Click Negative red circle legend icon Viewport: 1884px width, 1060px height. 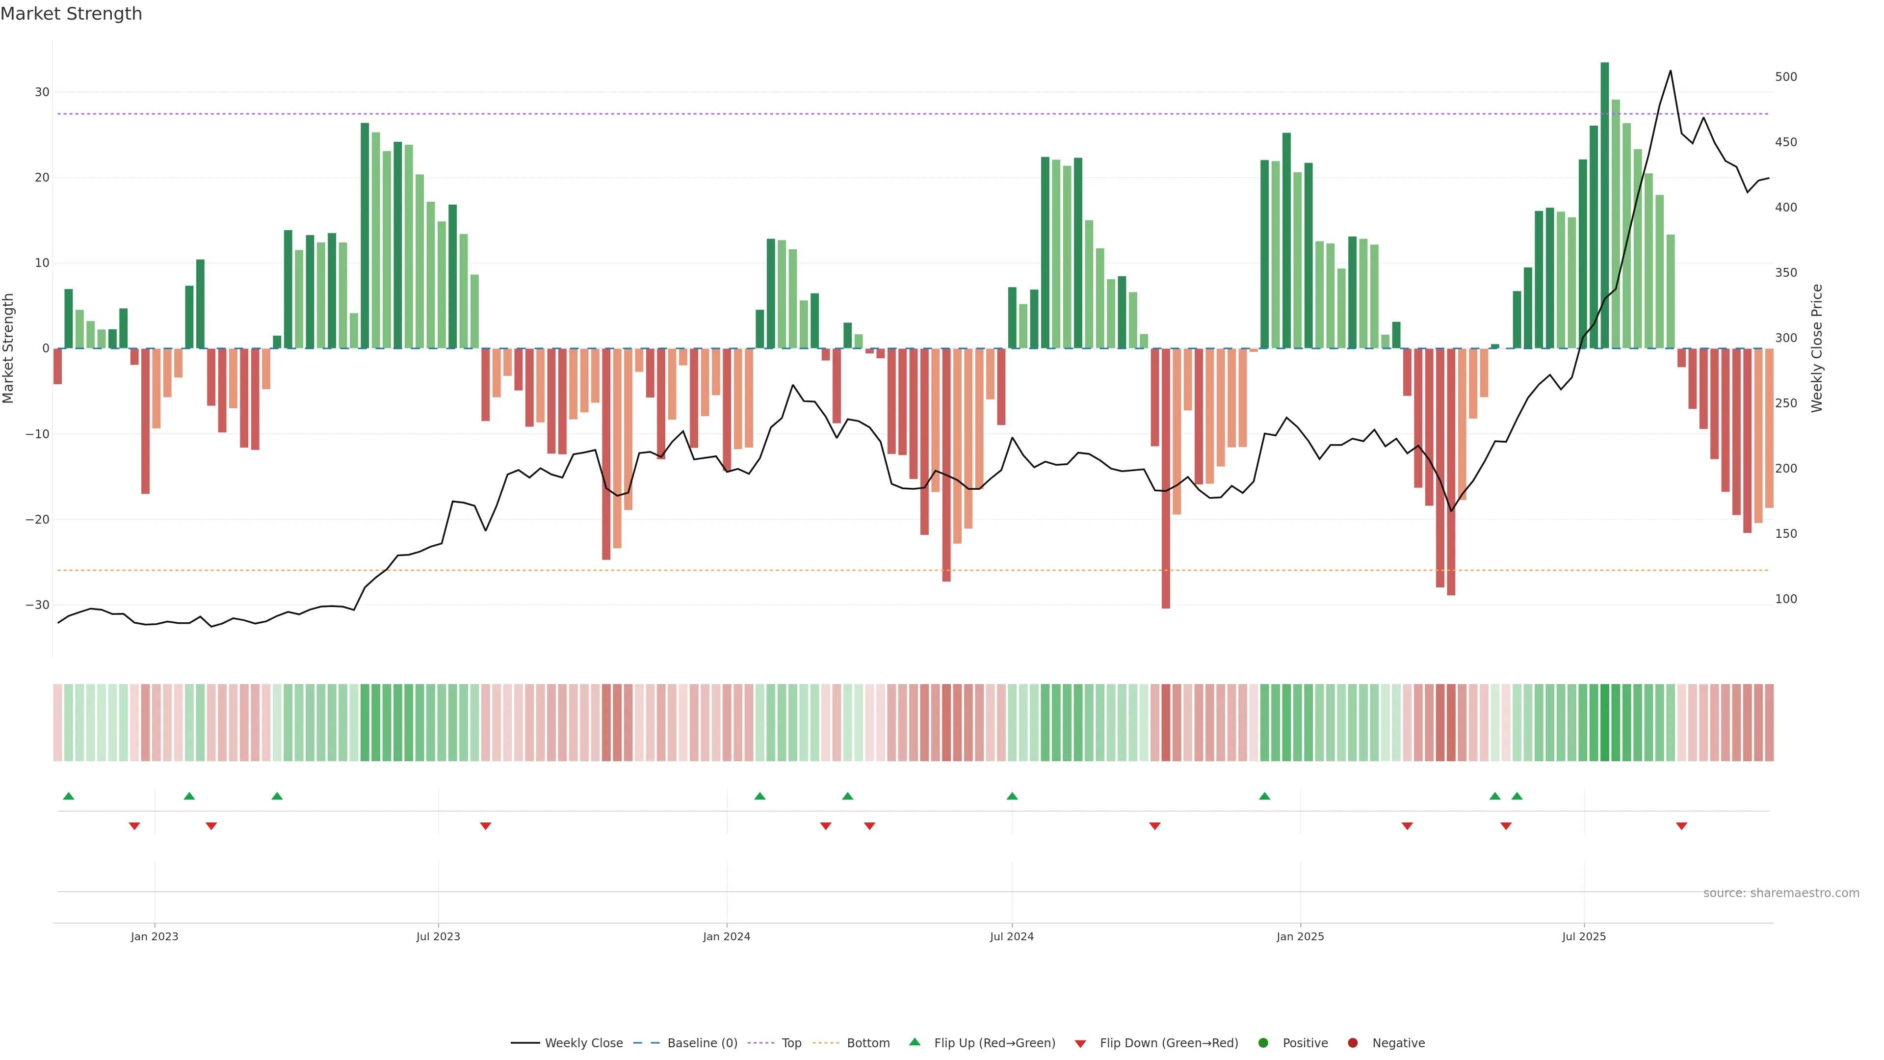(x=1352, y=1043)
